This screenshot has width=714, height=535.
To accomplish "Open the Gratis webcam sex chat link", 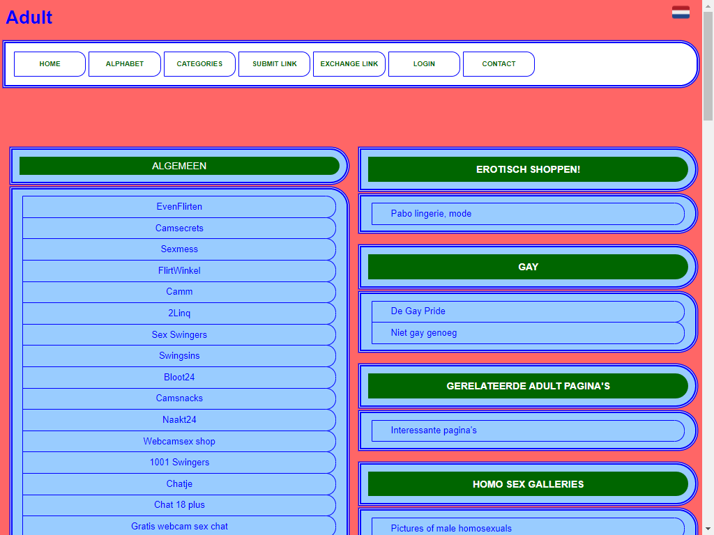I will [x=179, y=526].
